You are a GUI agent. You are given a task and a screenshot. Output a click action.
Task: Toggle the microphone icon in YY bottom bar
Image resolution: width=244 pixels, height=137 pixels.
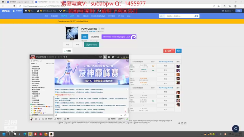[39, 119]
